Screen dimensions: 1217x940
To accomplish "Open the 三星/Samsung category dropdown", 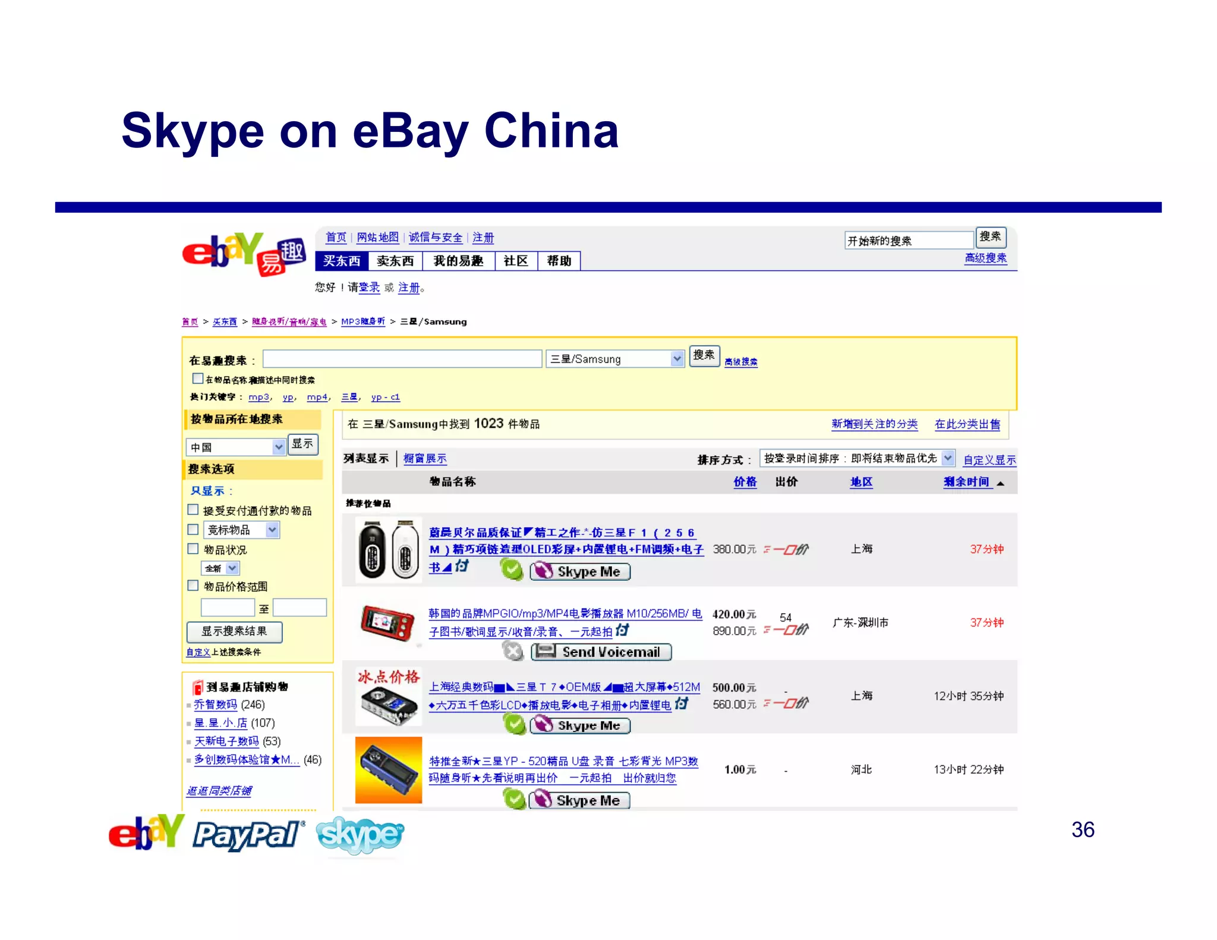I will 677,358.
